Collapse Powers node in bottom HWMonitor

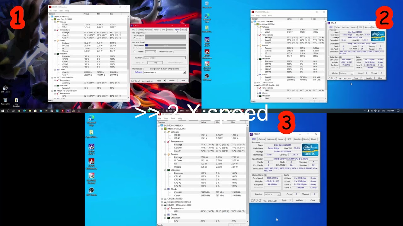pyautogui.click(x=165, y=154)
